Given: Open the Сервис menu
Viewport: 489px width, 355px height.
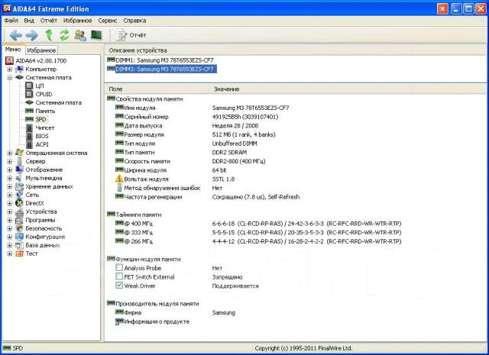Looking at the screenshot, I should tap(108, 21).
